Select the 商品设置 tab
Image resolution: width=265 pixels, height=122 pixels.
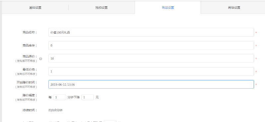click(168, 8)
